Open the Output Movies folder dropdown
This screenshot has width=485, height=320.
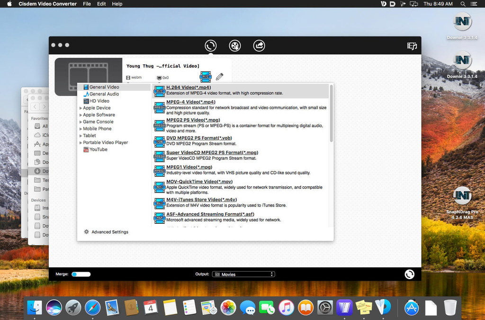click(243, 274)
